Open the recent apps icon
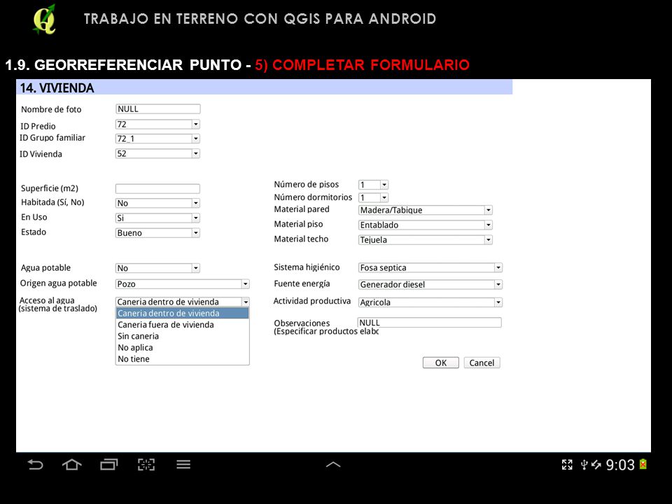 pyautogui.click(x=109, y=465)
